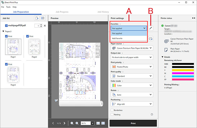197x128 pixels.
Task: Open the Tools menu
Action: [x=8, y=7]
